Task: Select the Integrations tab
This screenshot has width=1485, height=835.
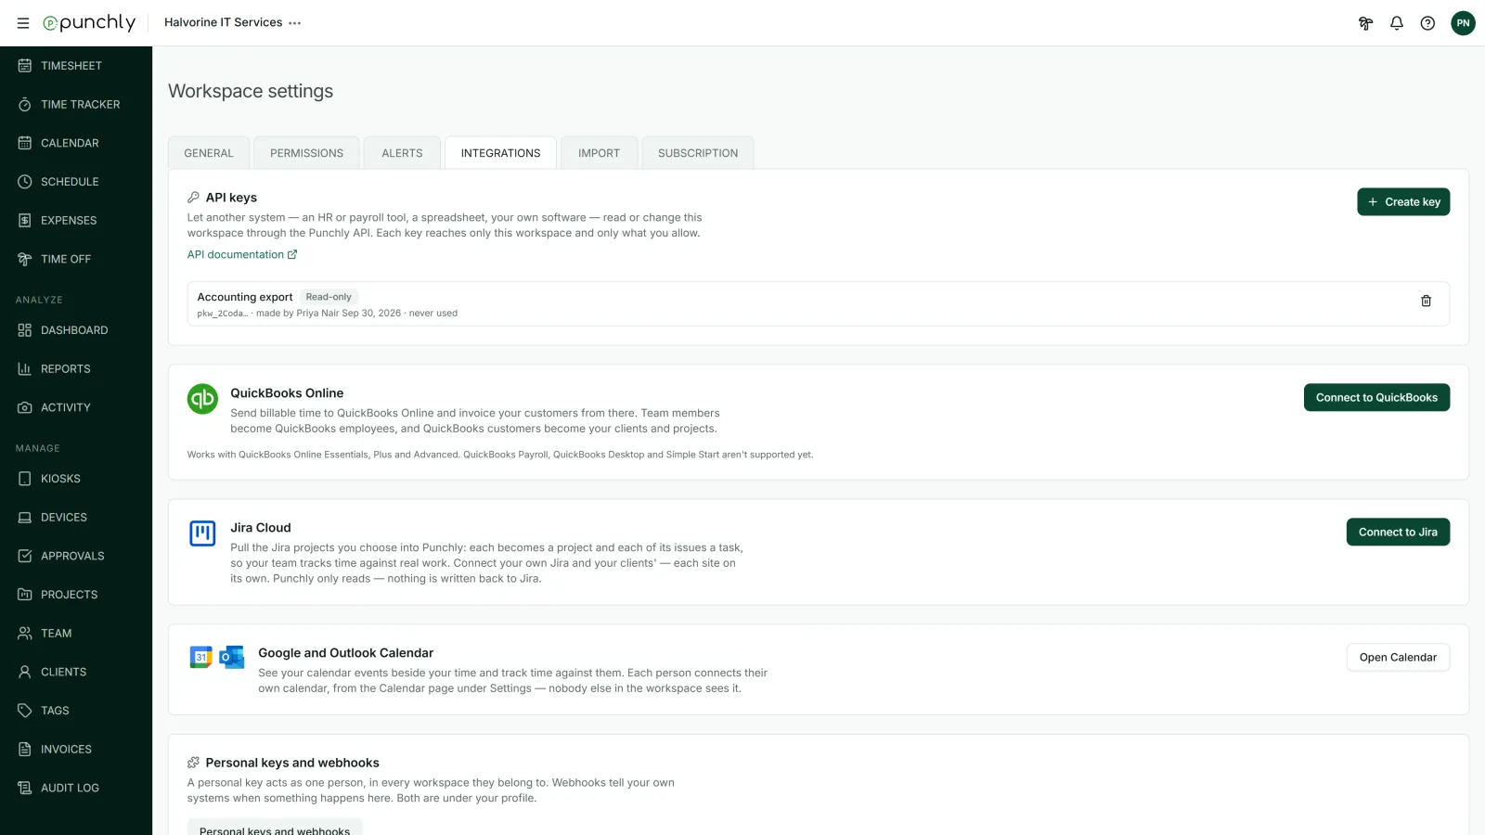Action: (x=500, y=153)
